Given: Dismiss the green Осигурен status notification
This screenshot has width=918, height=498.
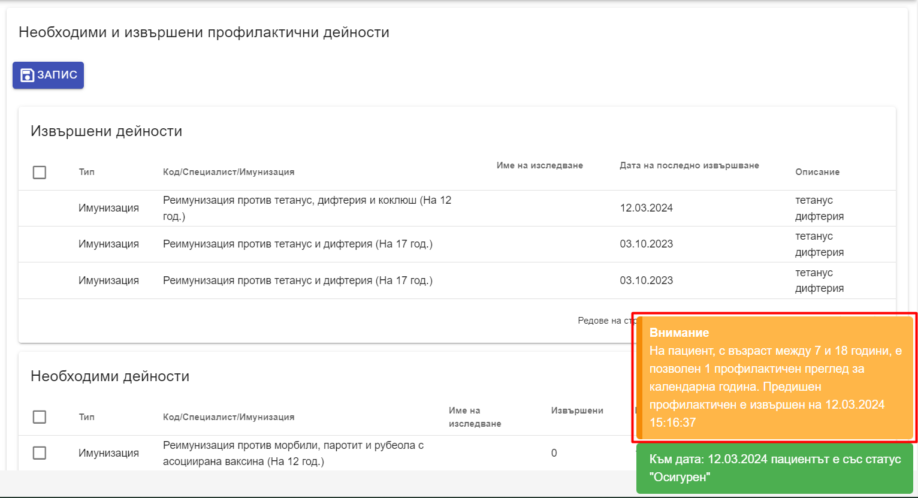Looking at the screenshot, I should (774, 468).
